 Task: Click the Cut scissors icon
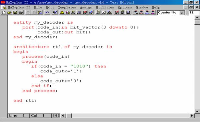click(28, 12)
